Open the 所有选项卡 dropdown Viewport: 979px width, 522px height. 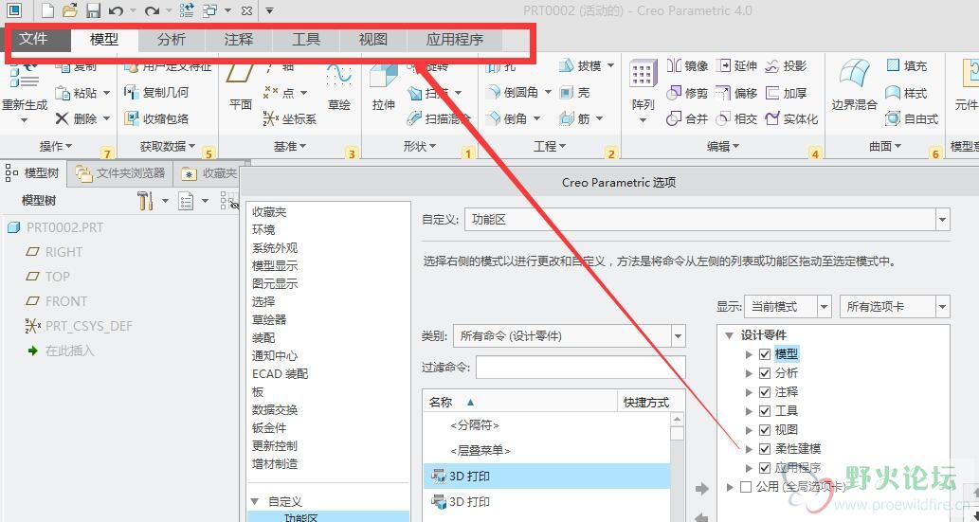[943, 307]
